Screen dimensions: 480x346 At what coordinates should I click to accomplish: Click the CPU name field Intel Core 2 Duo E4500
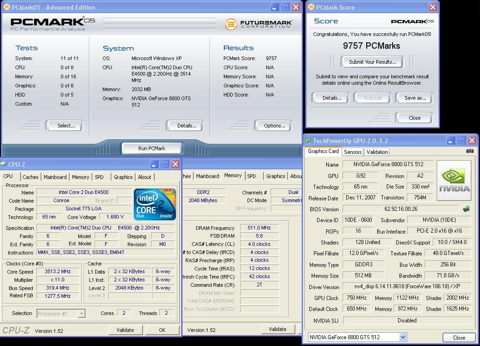pyautogui.click(x=84, y=192)
